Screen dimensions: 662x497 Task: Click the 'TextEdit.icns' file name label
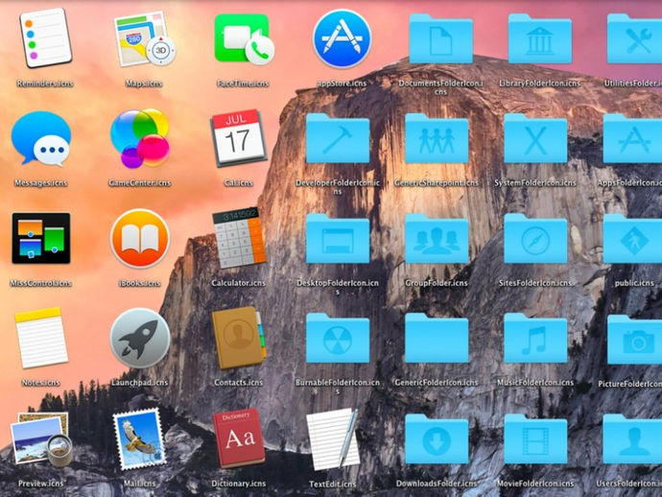click(x=333, y=485)
